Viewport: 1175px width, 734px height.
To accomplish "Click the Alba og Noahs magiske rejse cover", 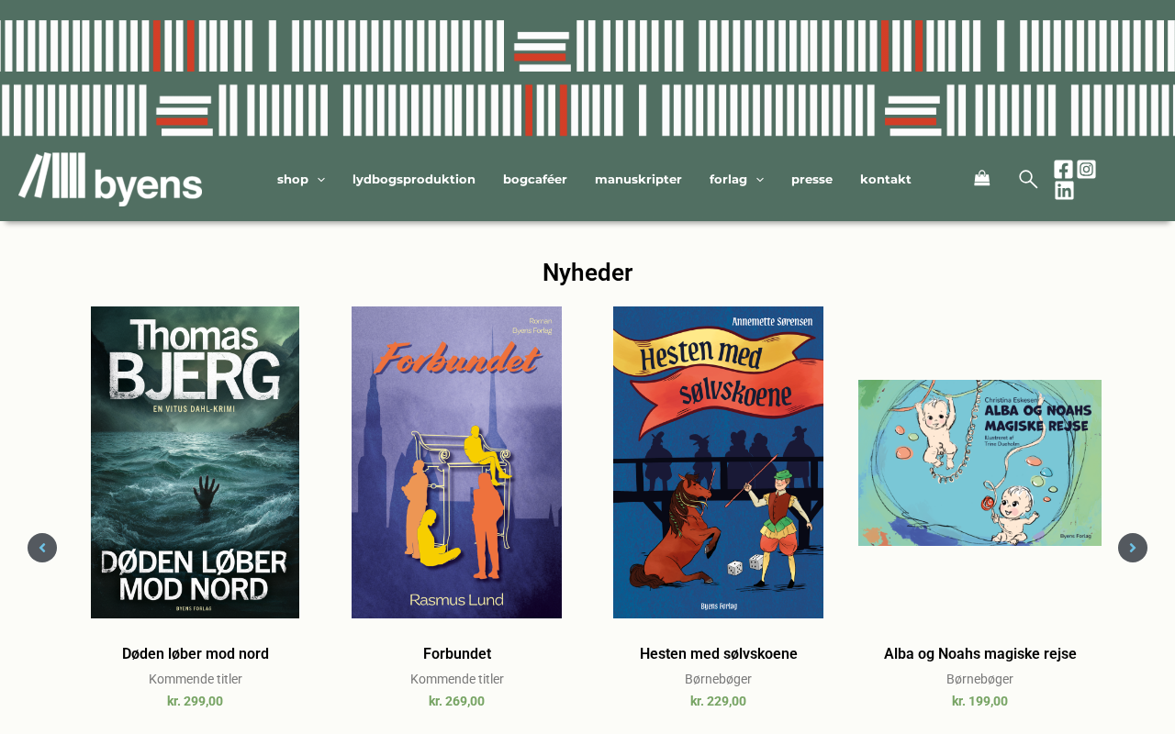I will (x=979, y=462).
